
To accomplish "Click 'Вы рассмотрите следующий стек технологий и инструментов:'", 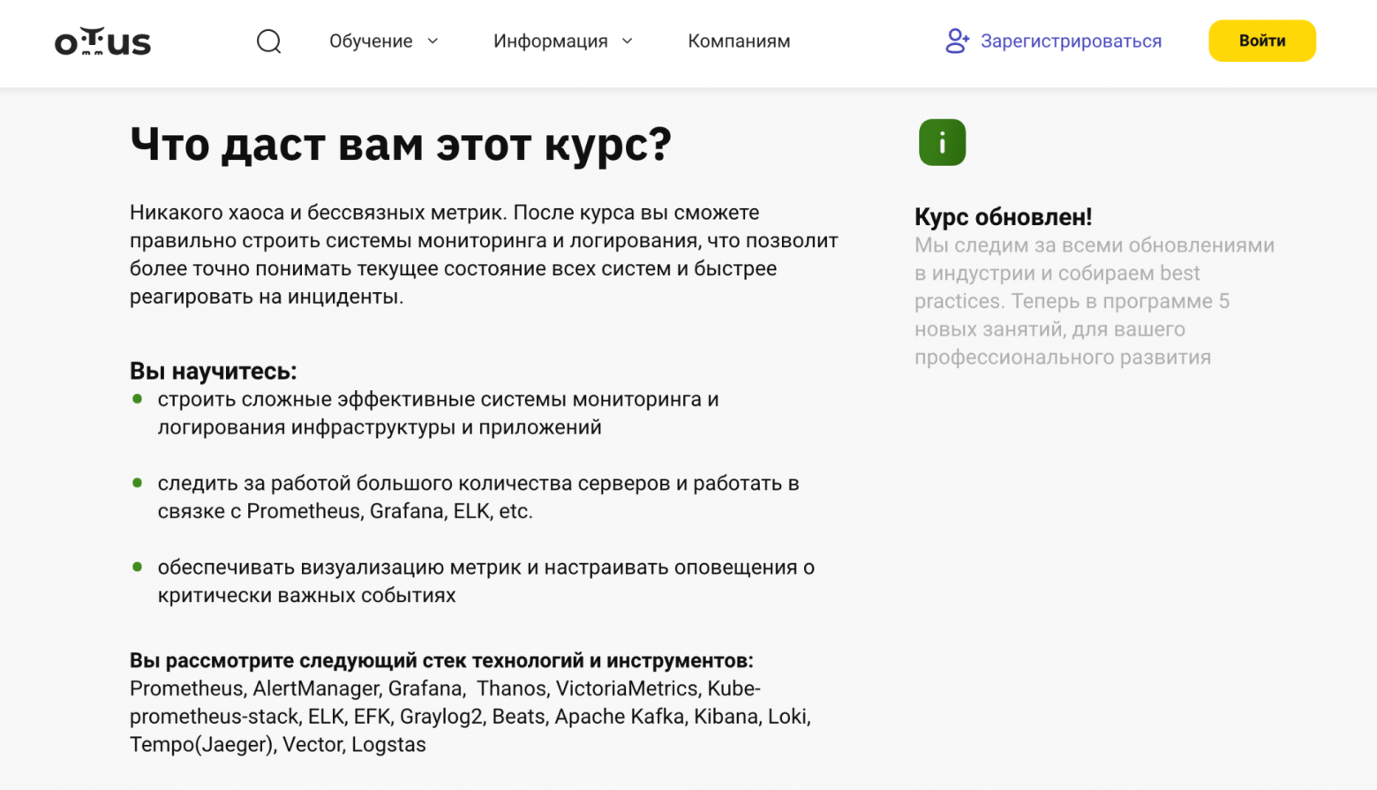I will (x=441, y=660).
